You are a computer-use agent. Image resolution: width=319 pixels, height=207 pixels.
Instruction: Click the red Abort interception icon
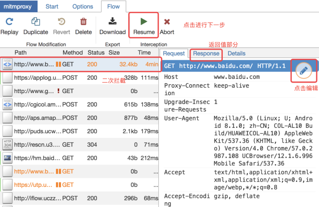pyautogui.click(x=167, y=21)
